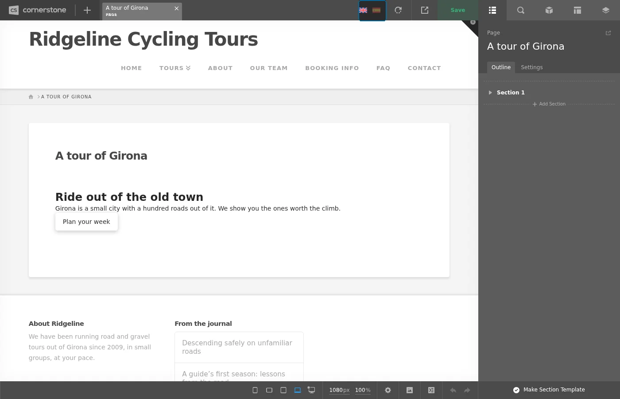620x399 pixels.
Task: Click the redo arrow
Action: [x=467, y=390]
